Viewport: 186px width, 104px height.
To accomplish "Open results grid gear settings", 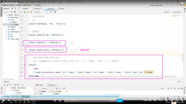I will coord(182,88).
